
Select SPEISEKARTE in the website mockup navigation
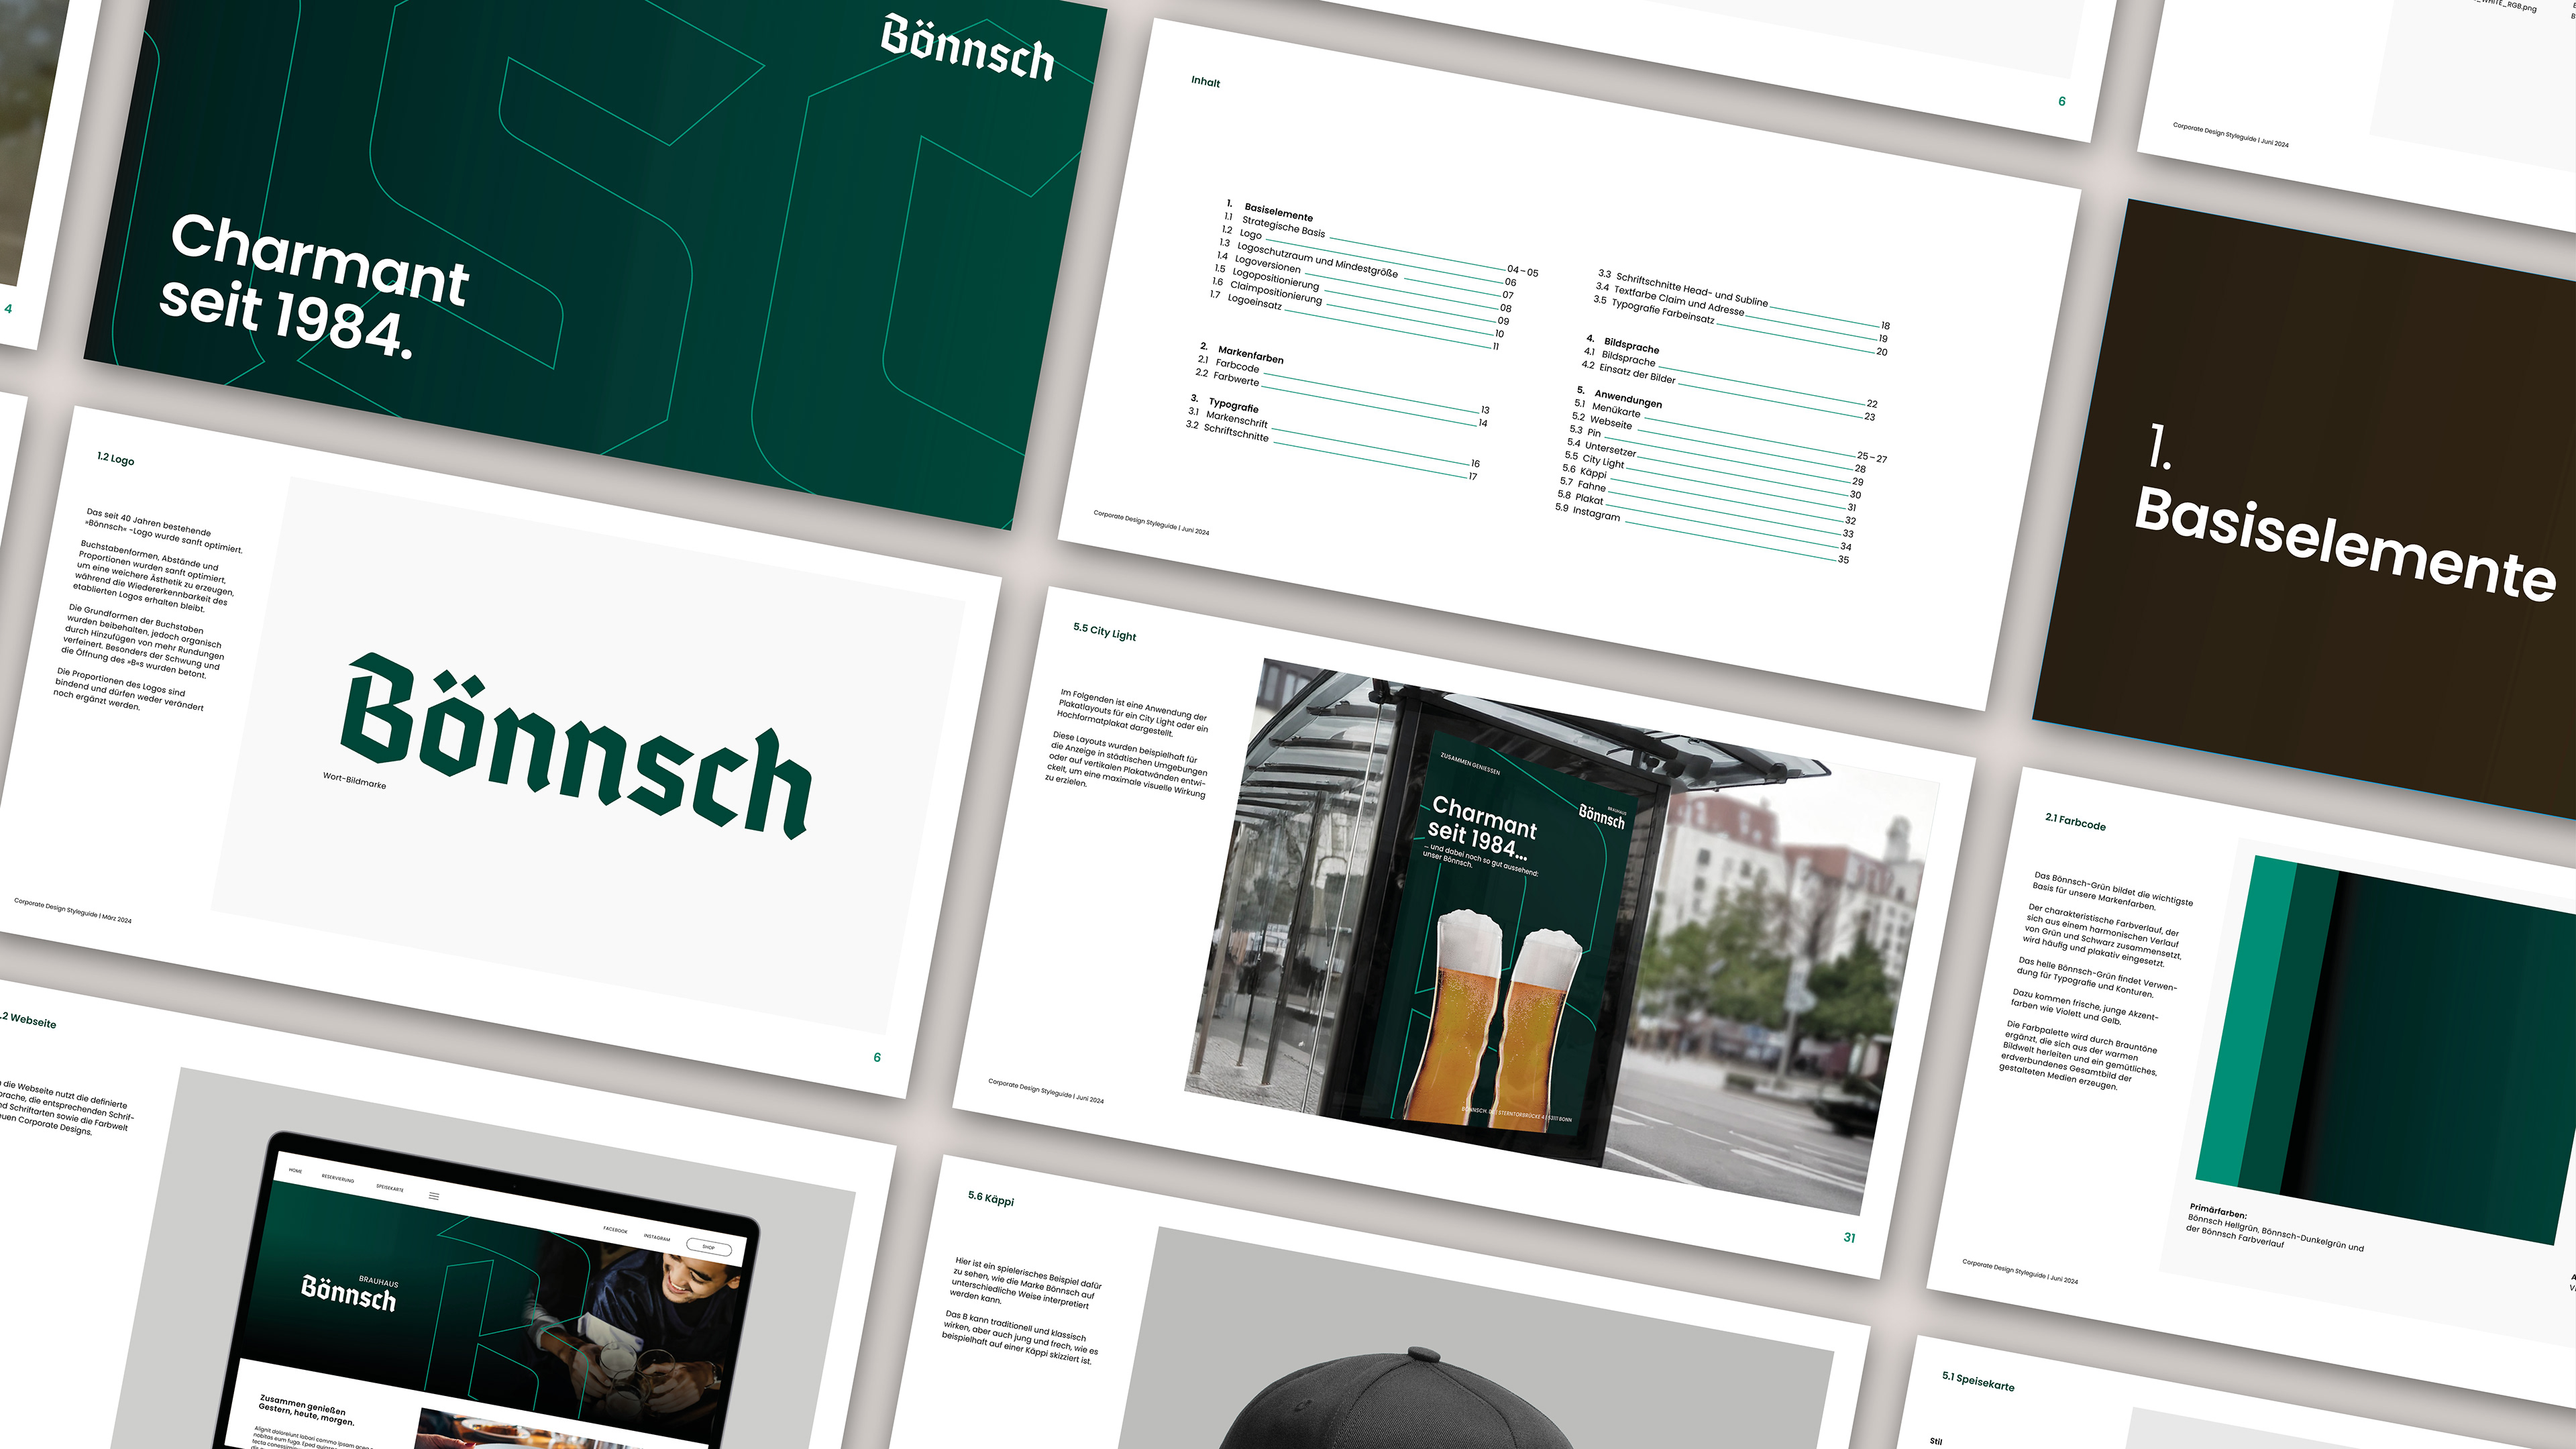click(390, 1188)
